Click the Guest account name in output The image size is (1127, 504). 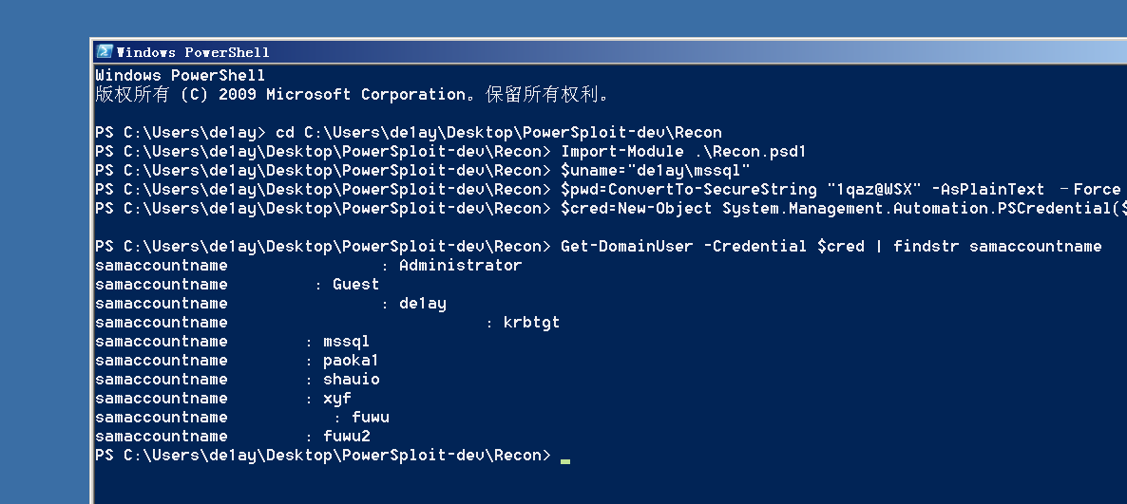[355, 285]
